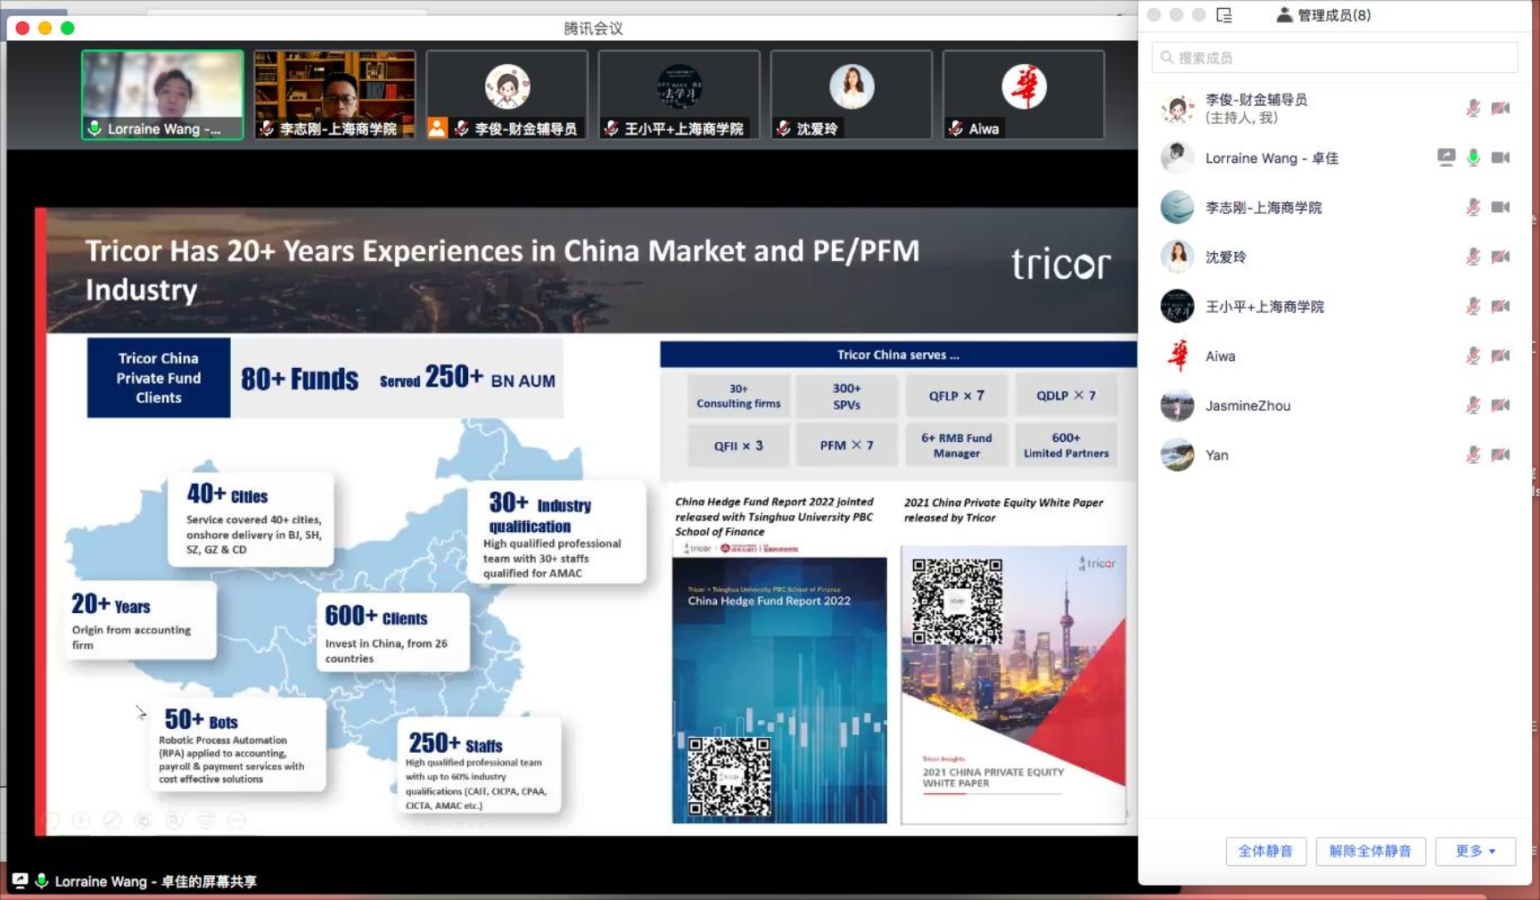Click the screen share icon in bottom status bar

(x=20, y=880)
